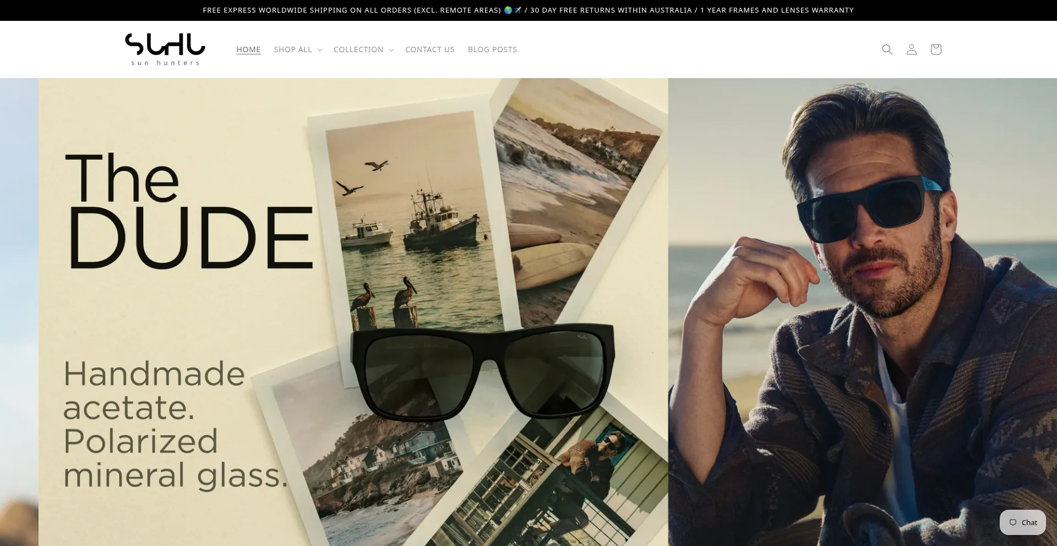Click the man wearing sunglasses photo
1057x546 pixels.
862,312
